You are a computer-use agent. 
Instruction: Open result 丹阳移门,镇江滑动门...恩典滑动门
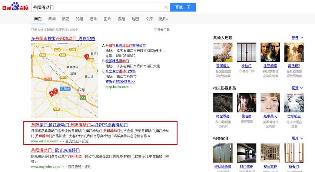point(79,125)
